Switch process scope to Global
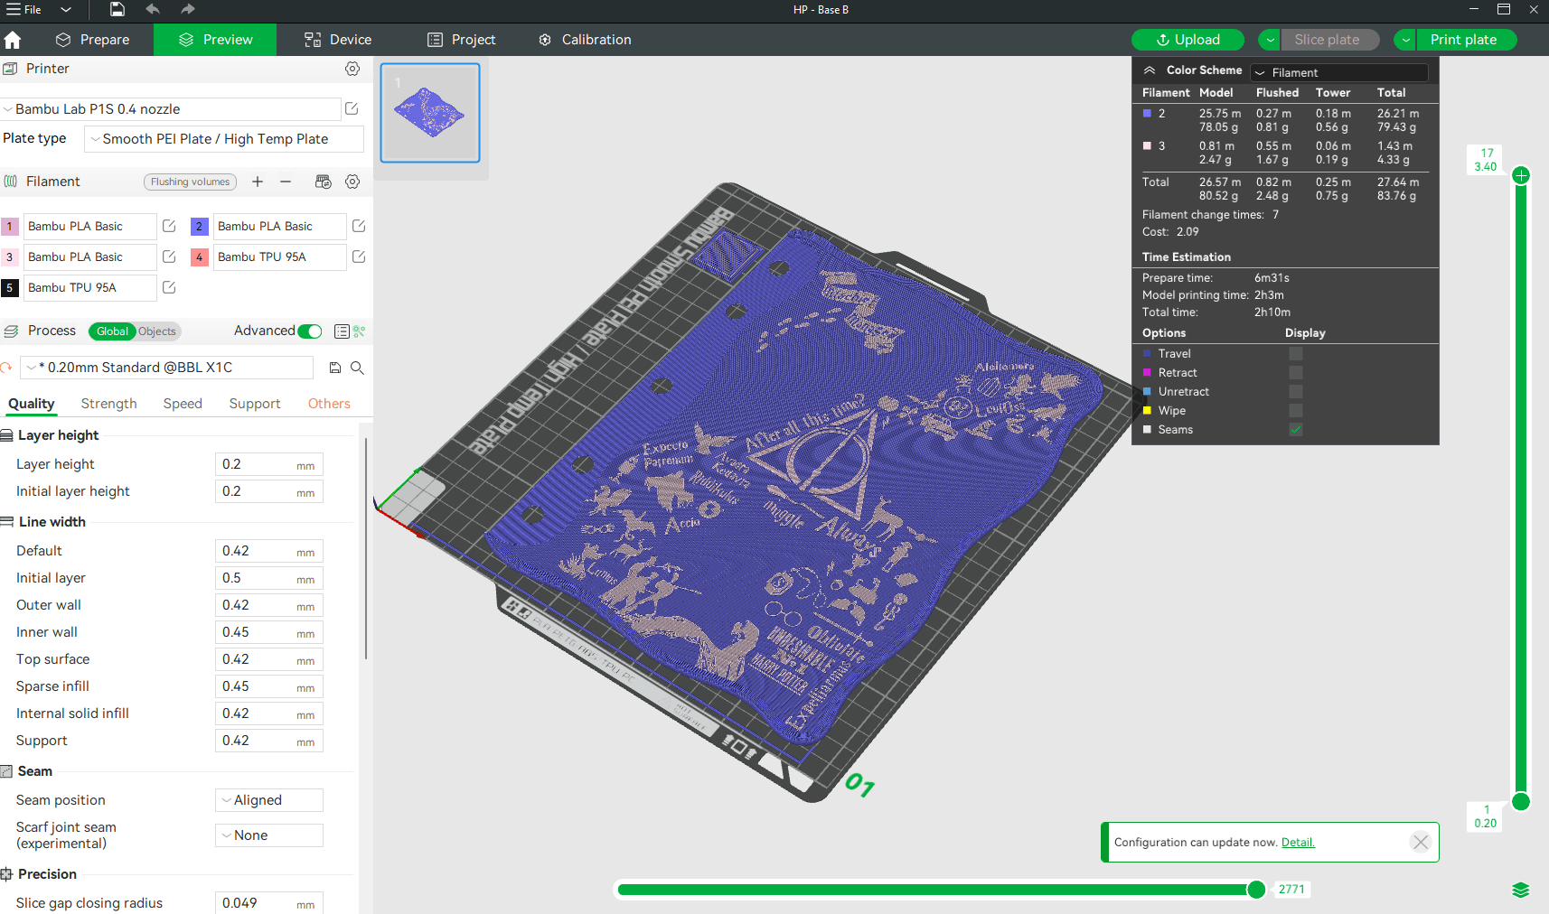Image resolution: width=1549 pixels, height=914 pixels. (x=112, y=331)
